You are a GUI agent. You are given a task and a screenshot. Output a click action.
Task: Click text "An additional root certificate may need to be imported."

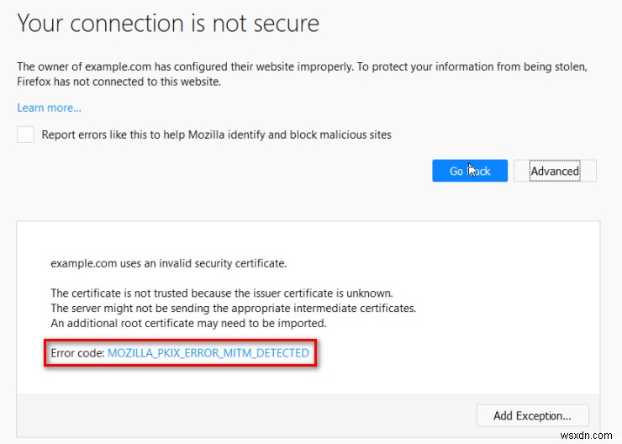coord(188,324)
